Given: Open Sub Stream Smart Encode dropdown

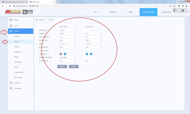Looking at the screenshot, I should 93,61.
